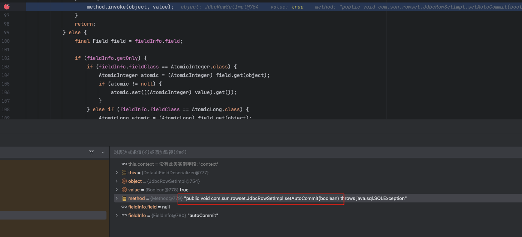Click the watch icon beside fieldInfo = {FieldInfo@780}
The height and width of the screenshot is (237, 522).
coord(124,215)
